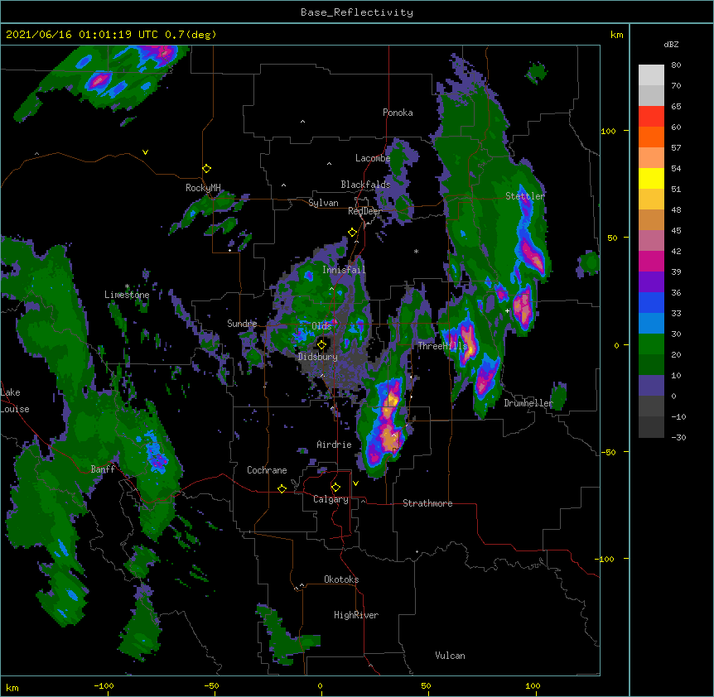Image resolution: width=714 pixels, height=697 pixels.
Task: Click the yellow V marker northwest of RockyMH
Action: (145, 152)
